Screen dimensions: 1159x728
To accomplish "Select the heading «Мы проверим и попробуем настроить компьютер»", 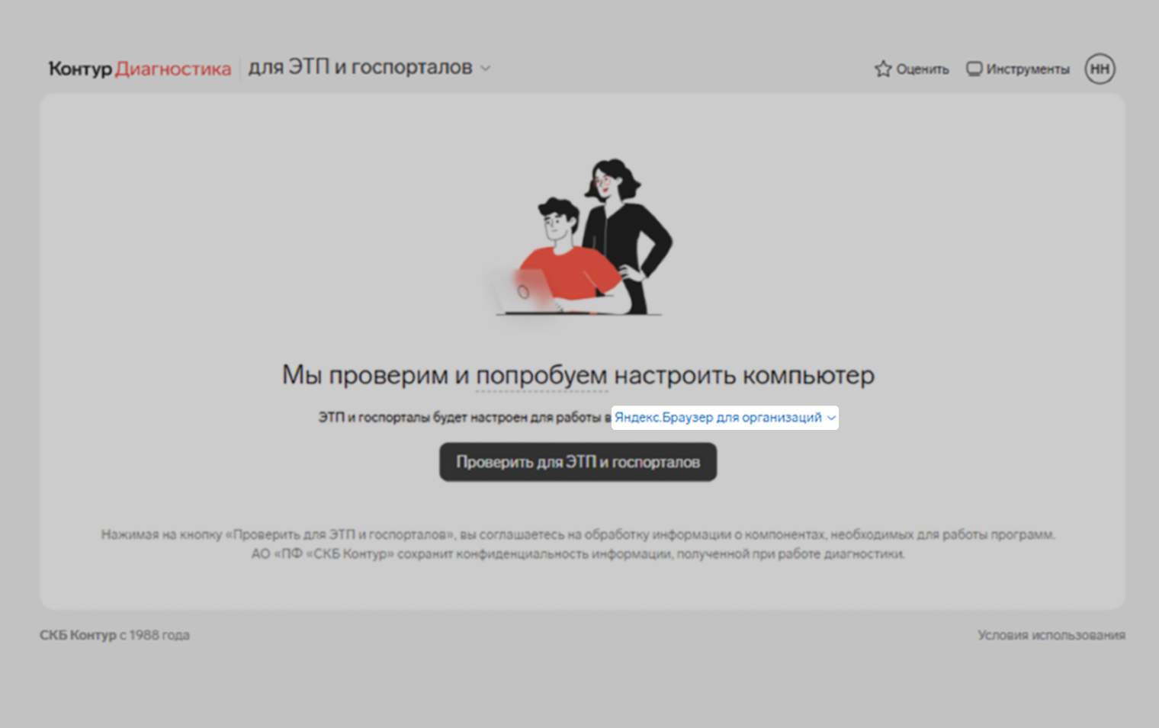I will click(x=578, y=375).
